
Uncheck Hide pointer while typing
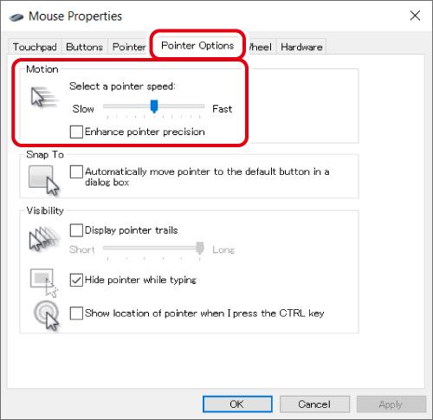[76, 280]
